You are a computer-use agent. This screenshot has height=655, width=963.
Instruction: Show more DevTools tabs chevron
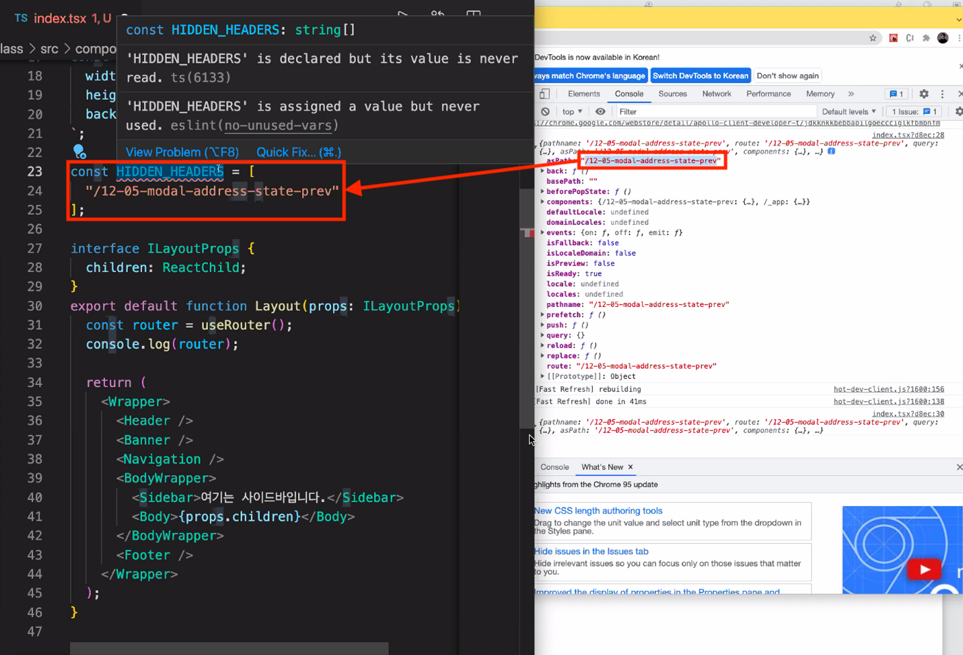[x=851, y=94]
